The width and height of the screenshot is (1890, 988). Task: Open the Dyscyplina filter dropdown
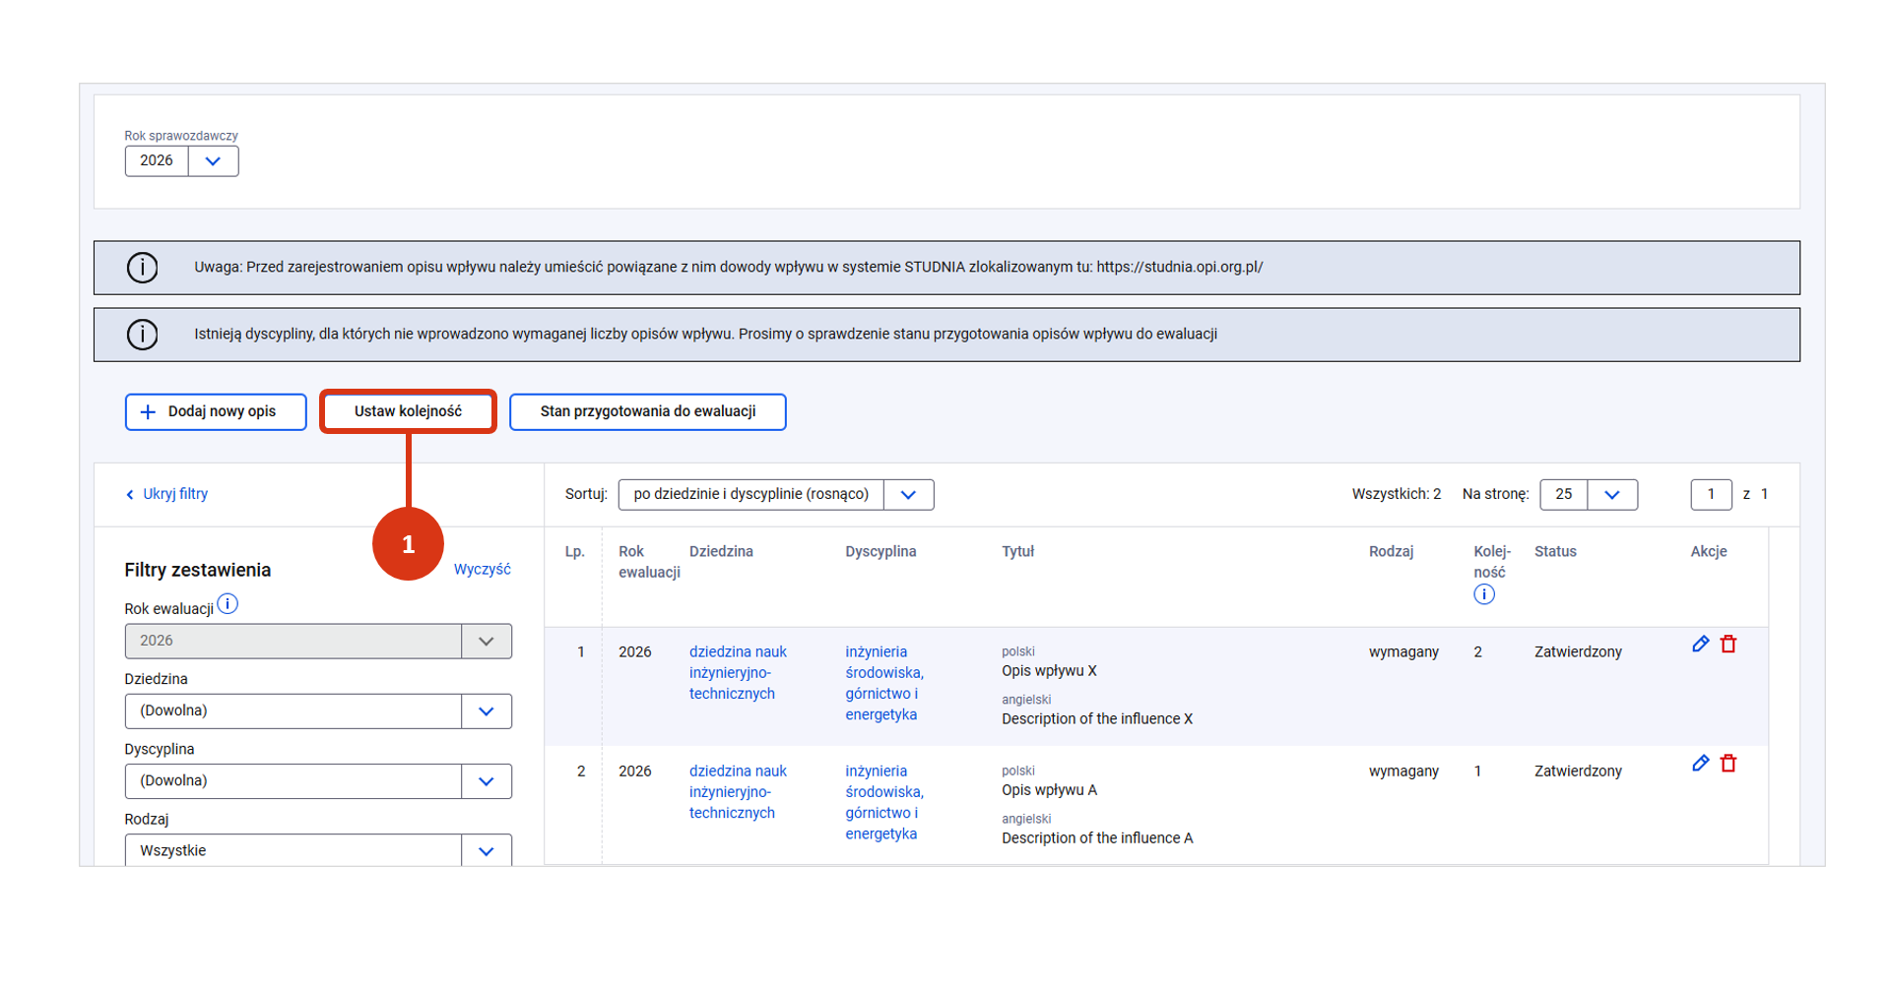486,781
